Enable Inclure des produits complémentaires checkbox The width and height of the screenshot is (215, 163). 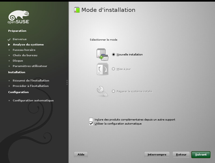click(x=91, y=119)
